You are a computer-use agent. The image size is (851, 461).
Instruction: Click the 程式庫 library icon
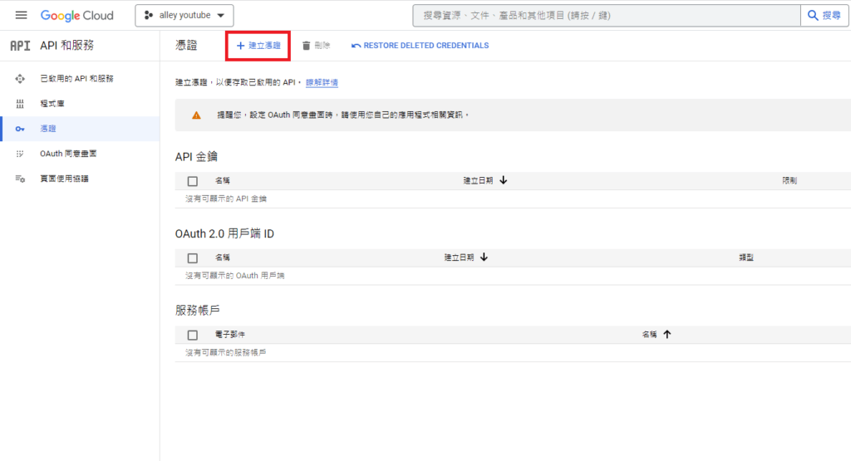pyautogui.click(x=21, y=104)
